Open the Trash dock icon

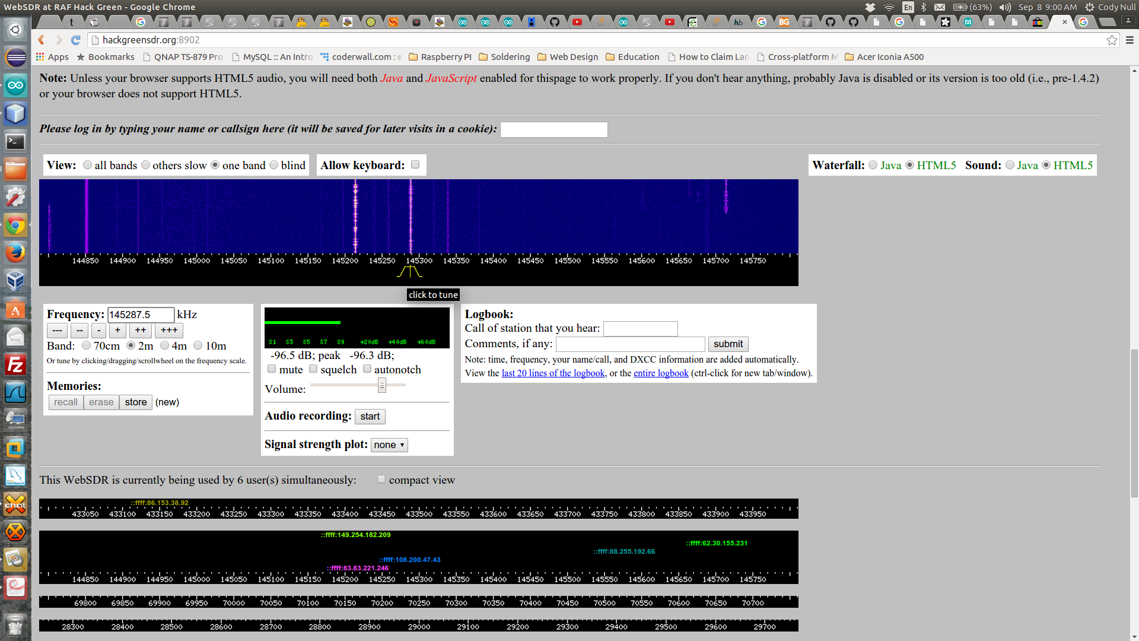pos(15,625)
